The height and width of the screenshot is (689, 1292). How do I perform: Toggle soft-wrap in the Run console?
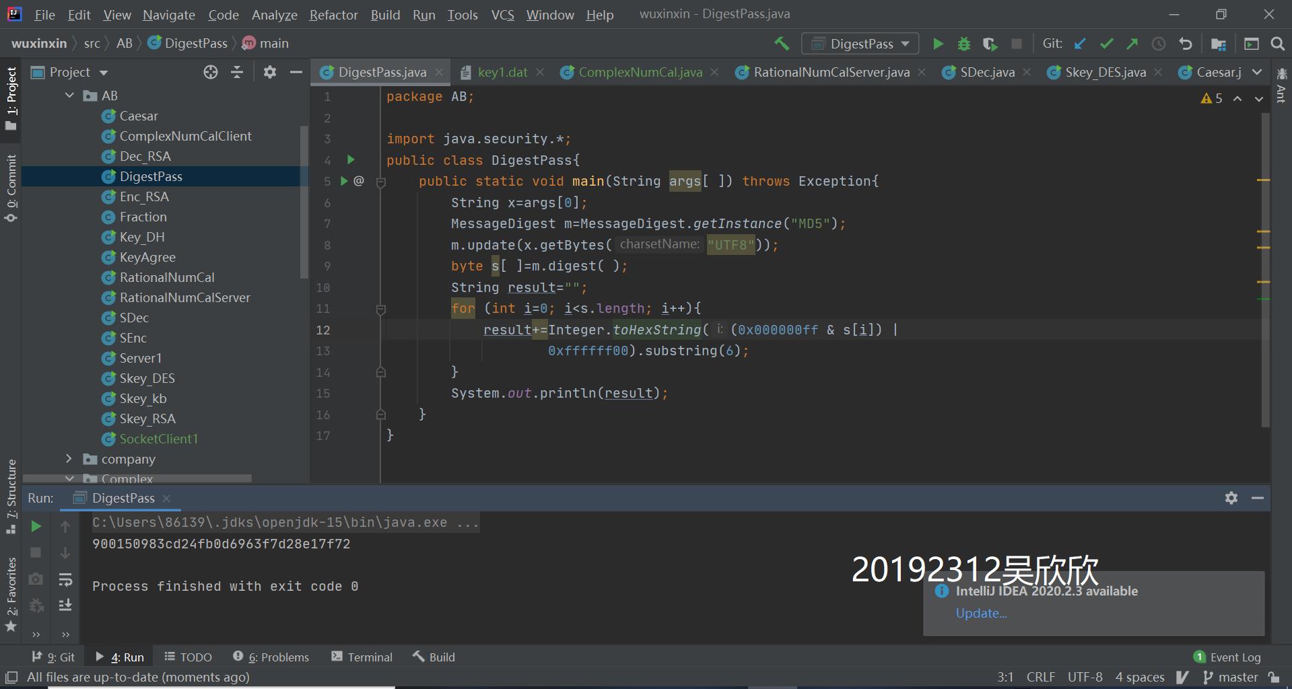[65, 579]
